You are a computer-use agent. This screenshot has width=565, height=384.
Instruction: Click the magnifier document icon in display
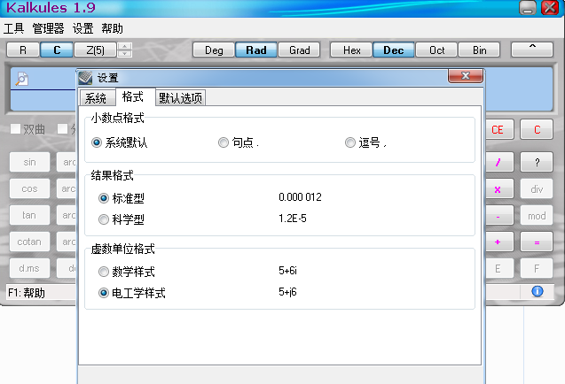(22, 79)
